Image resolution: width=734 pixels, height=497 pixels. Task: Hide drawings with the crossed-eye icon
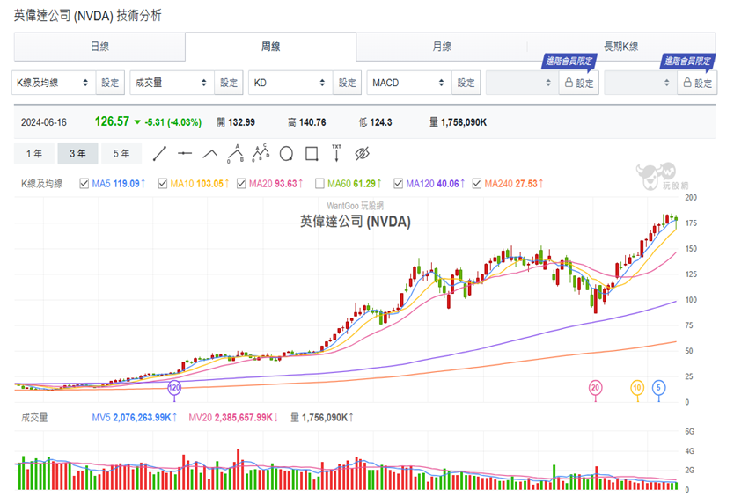point(361,154)
